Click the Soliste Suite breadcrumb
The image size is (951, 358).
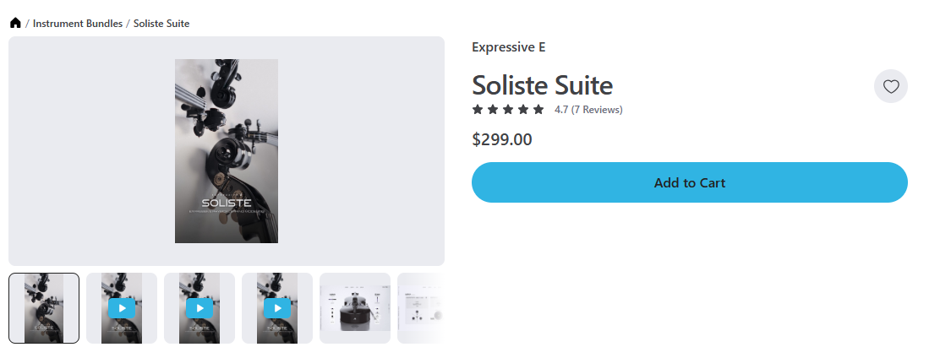pos(161,24)
